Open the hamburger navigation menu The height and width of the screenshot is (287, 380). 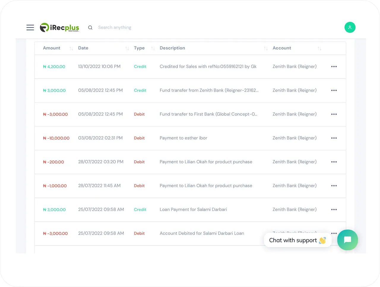click(x=30, y=28)
